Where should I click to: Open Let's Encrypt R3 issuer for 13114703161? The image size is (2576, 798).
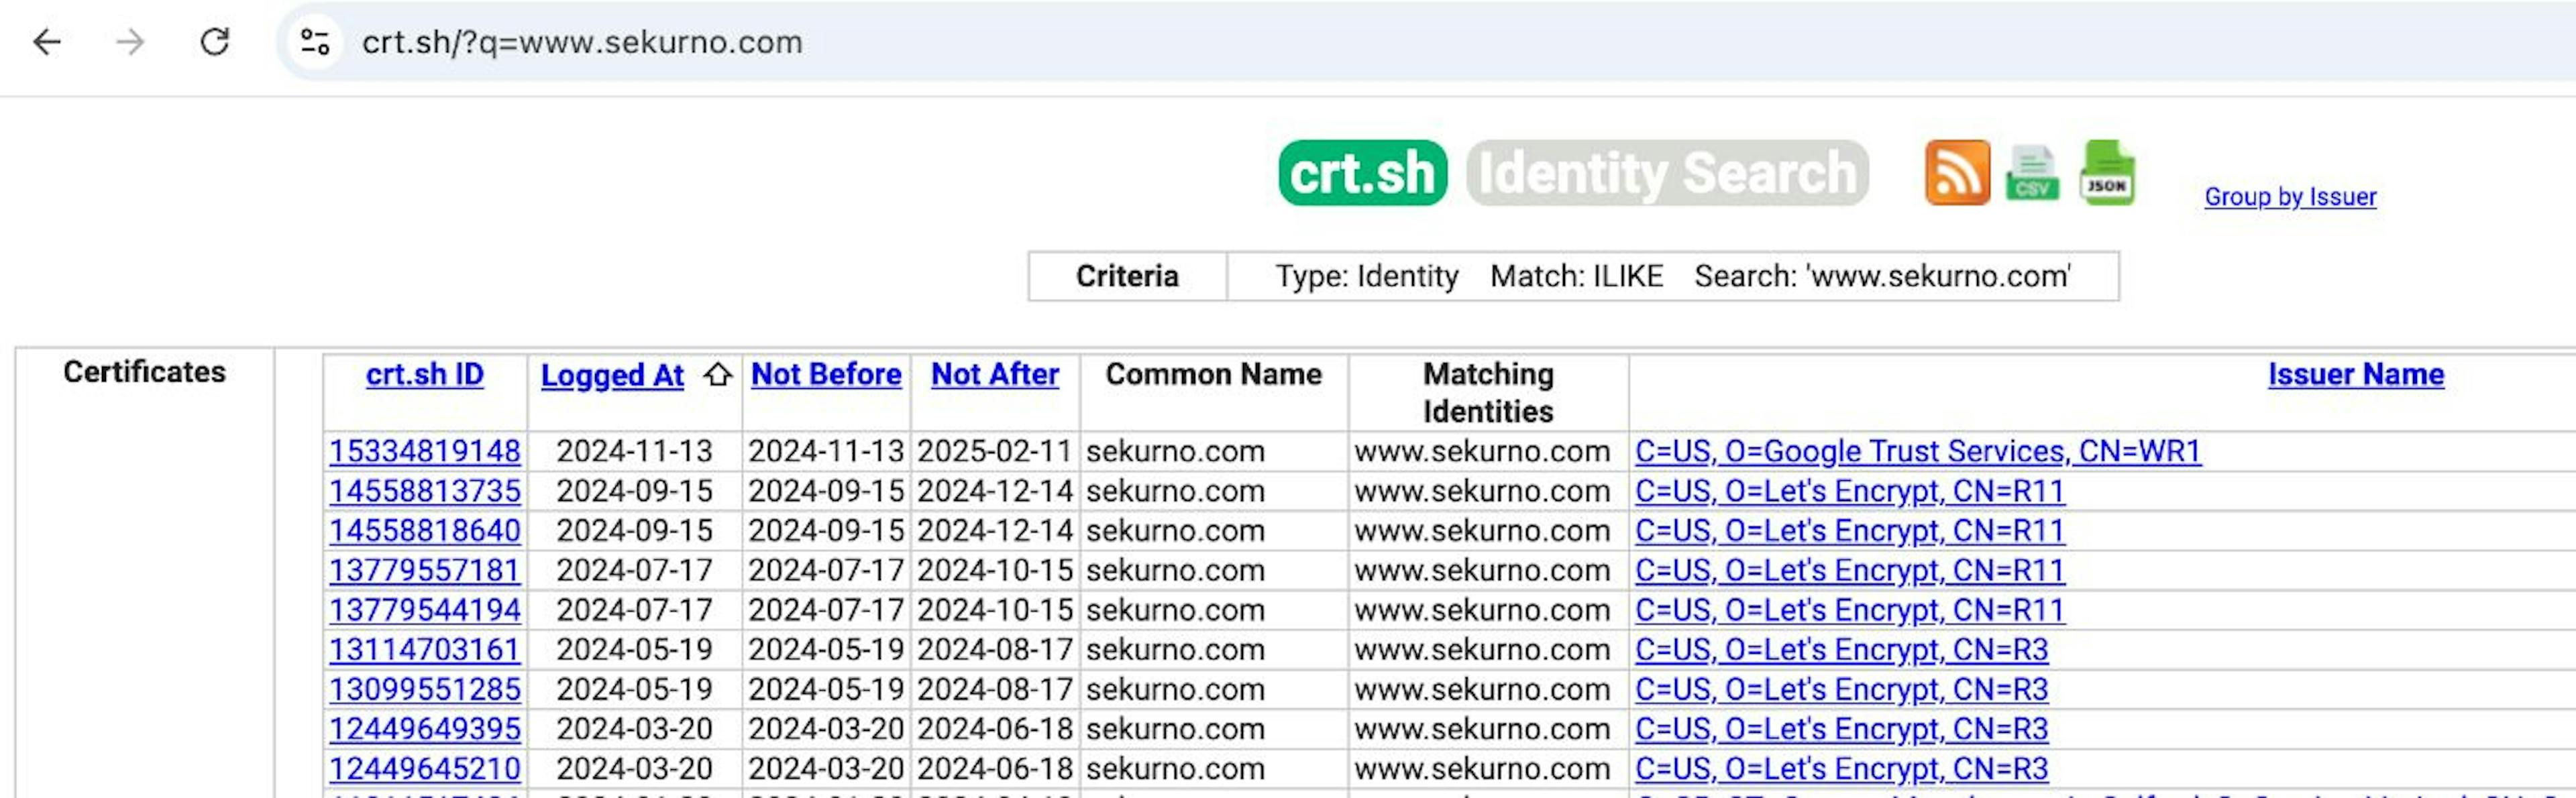pyautogui.click(x=1842, y=649)
